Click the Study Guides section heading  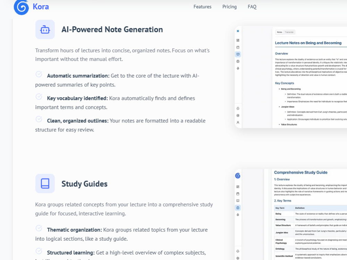(85, 184)
